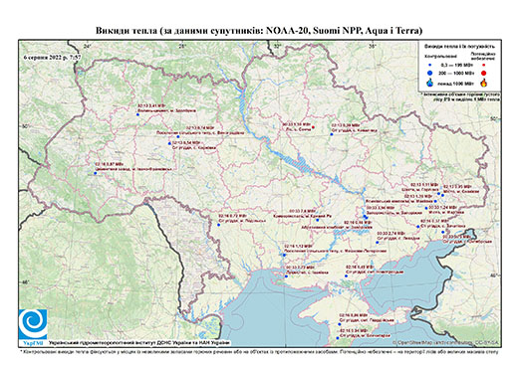
Task: Click the small red dot in legend
Action: (483, 65)
